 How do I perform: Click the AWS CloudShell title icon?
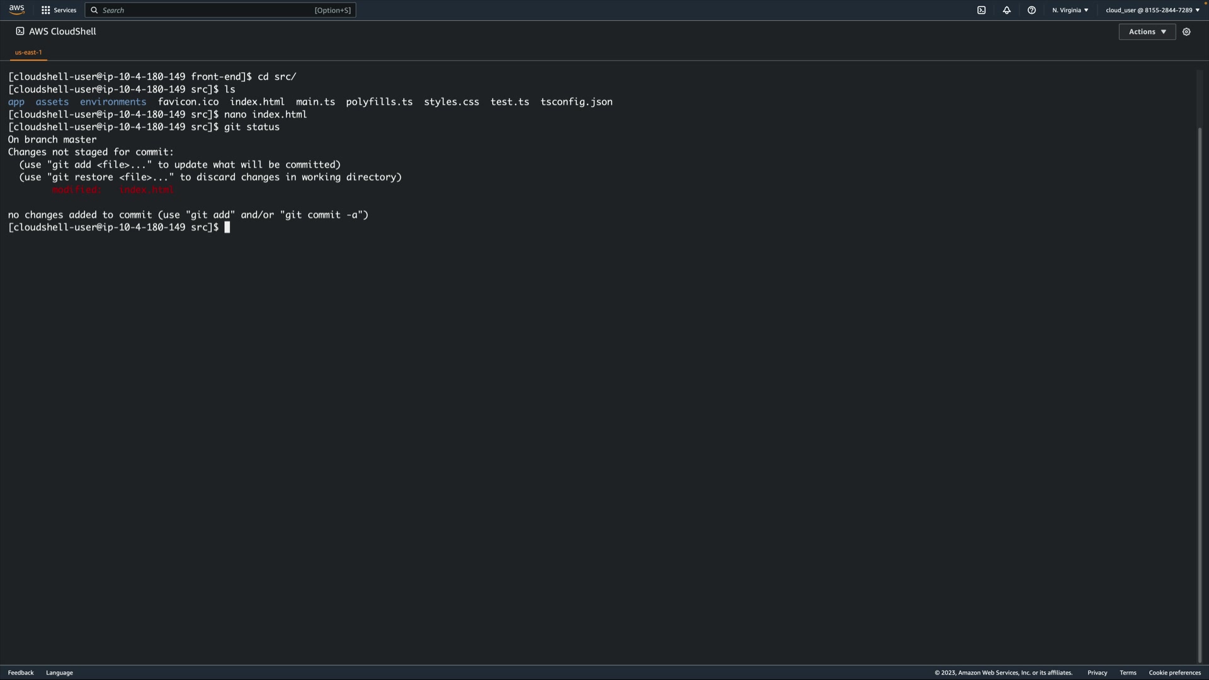20,31
